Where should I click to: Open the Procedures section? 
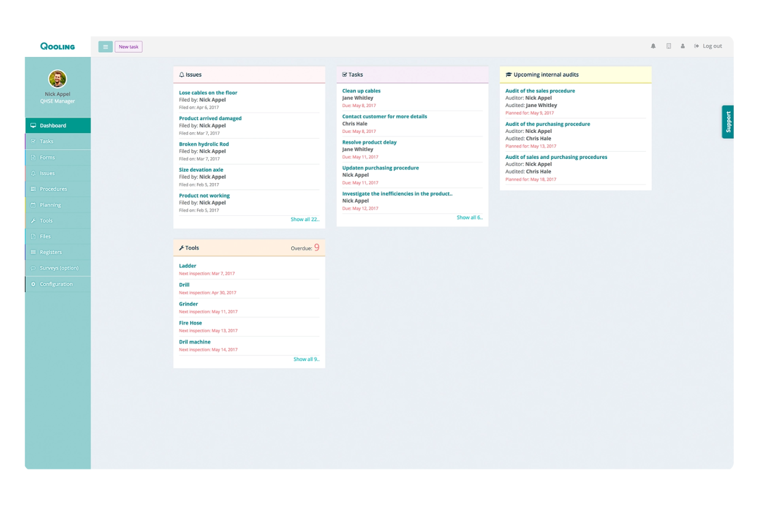click(53, 189)
